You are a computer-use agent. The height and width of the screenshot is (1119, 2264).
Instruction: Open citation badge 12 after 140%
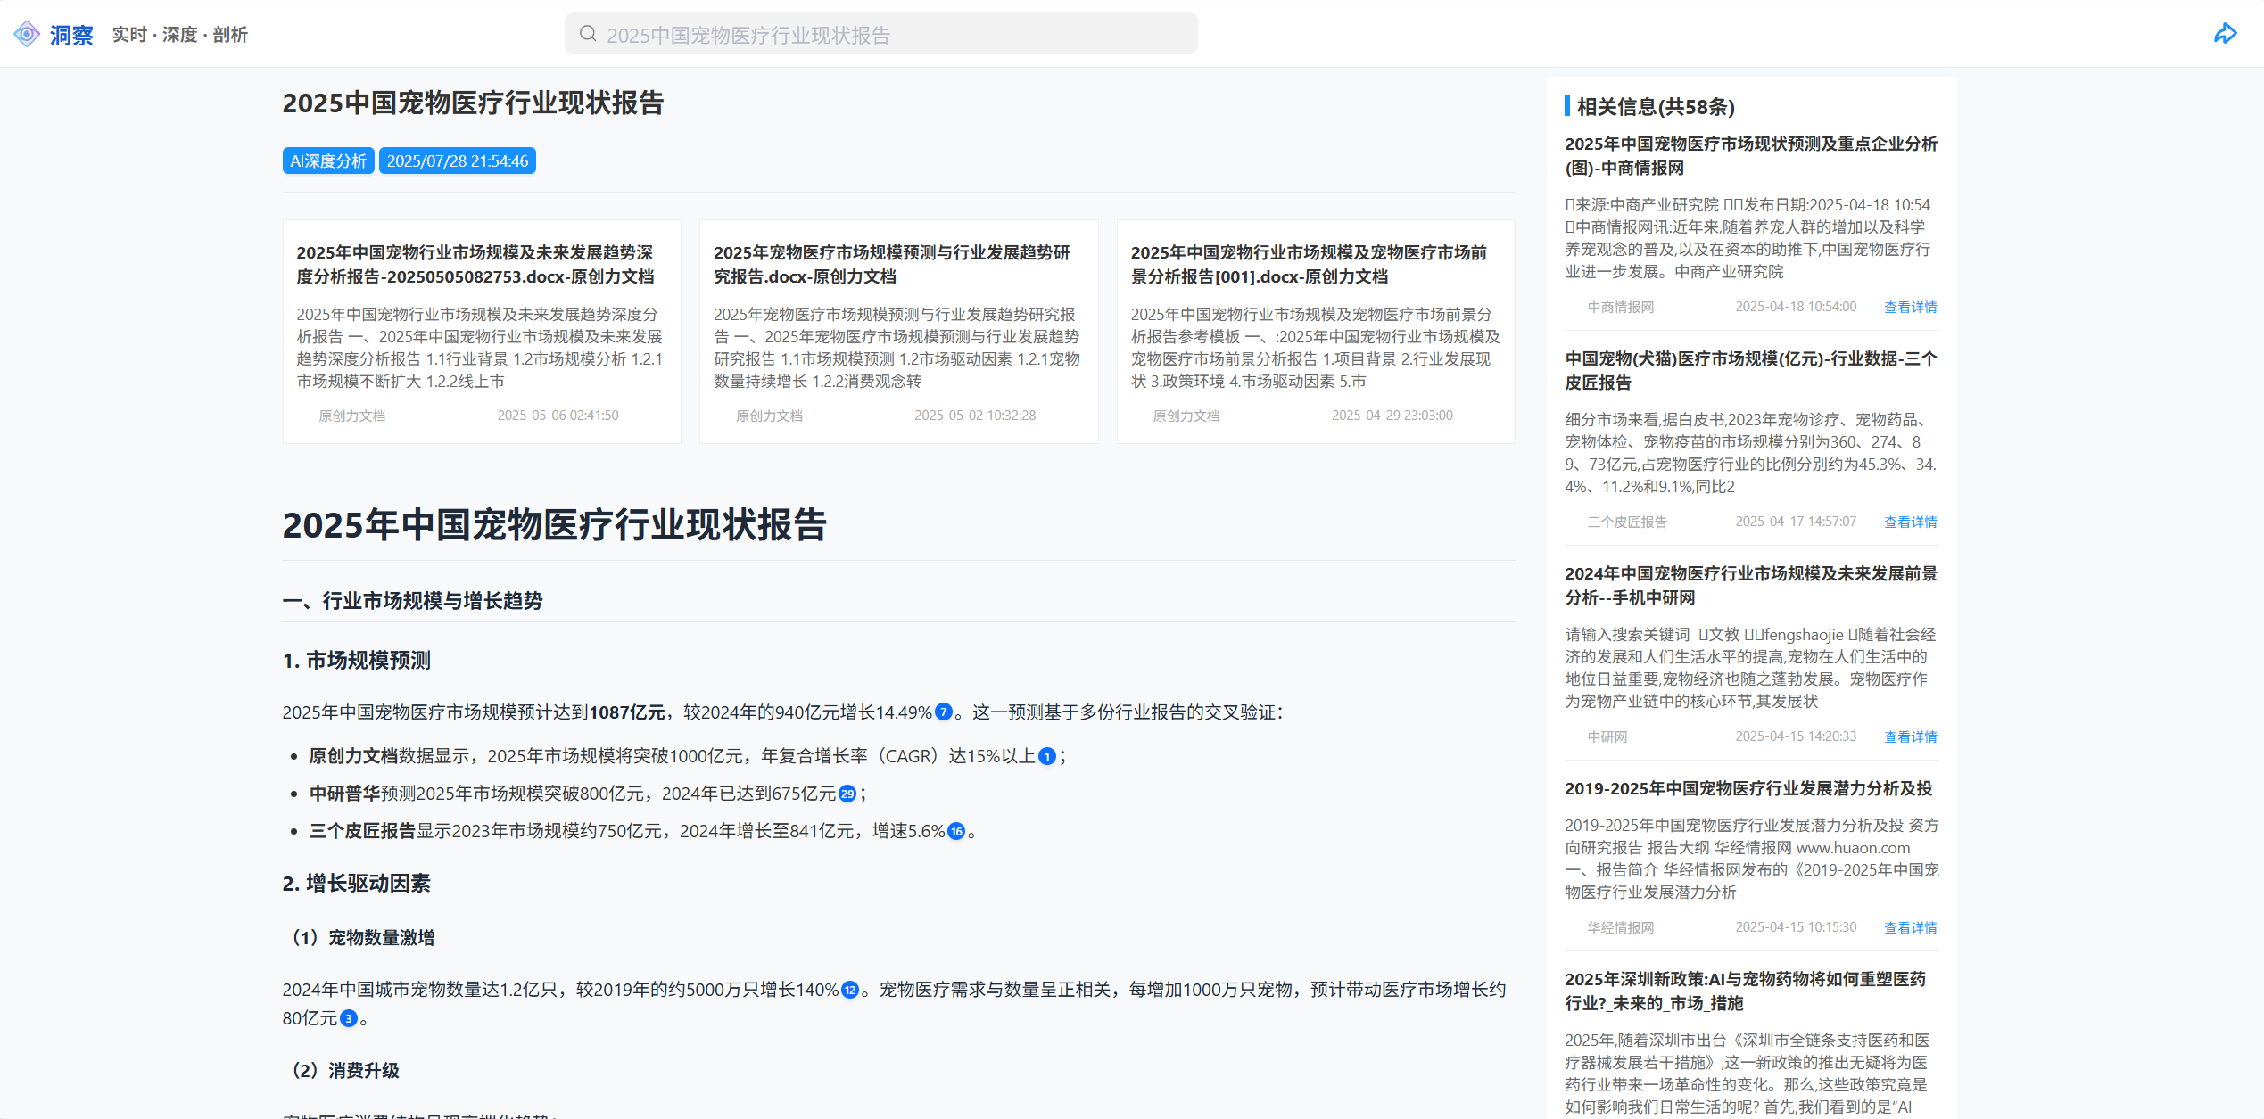pos(850,990)
